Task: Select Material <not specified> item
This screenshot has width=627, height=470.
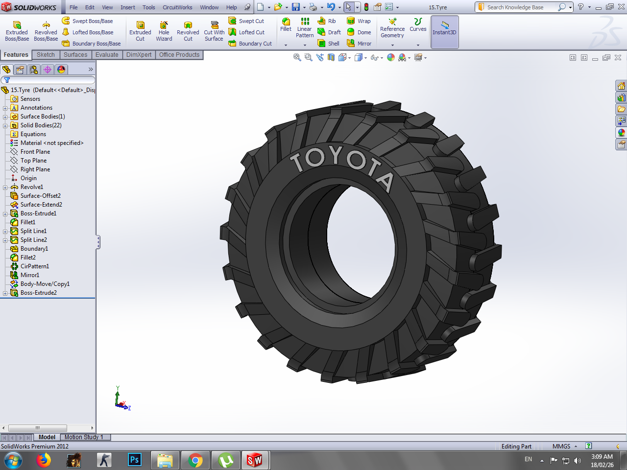Action: [52, 143]
